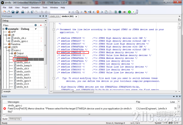Select stm8s_gpio.h in the file tree
This screenshot has width=183, height=125.
pyautogui.click(x=24, y=81)
